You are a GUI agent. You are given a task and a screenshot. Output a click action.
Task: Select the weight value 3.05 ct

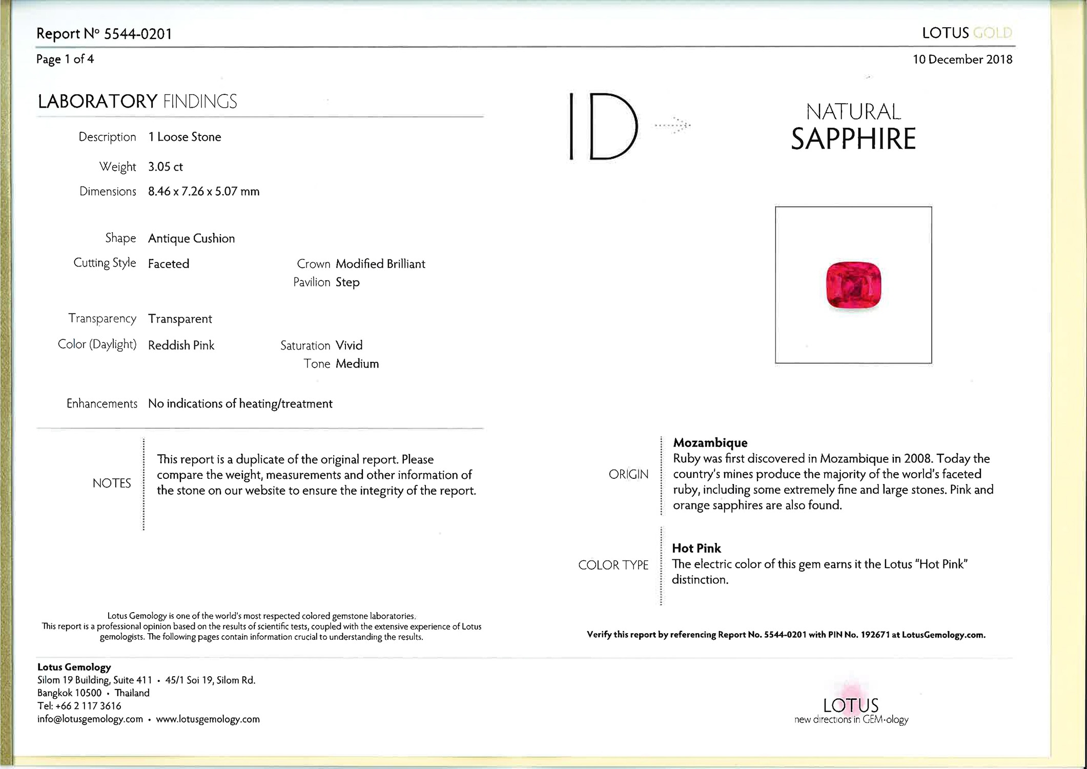(x=165, y=167)
